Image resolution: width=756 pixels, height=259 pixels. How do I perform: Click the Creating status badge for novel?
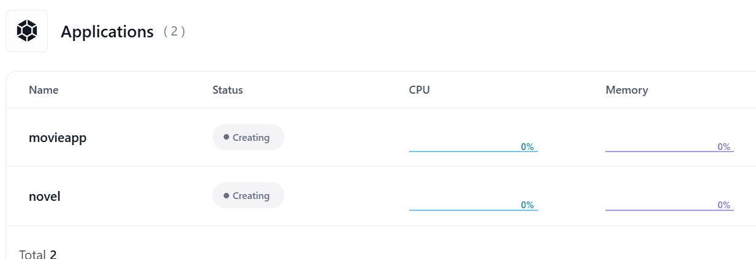(249, 195)
